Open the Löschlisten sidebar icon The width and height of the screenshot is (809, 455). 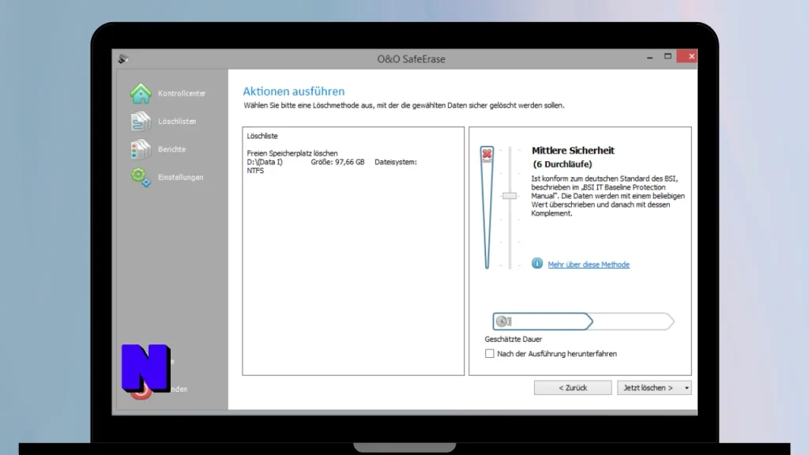click(x=141, y=121)
